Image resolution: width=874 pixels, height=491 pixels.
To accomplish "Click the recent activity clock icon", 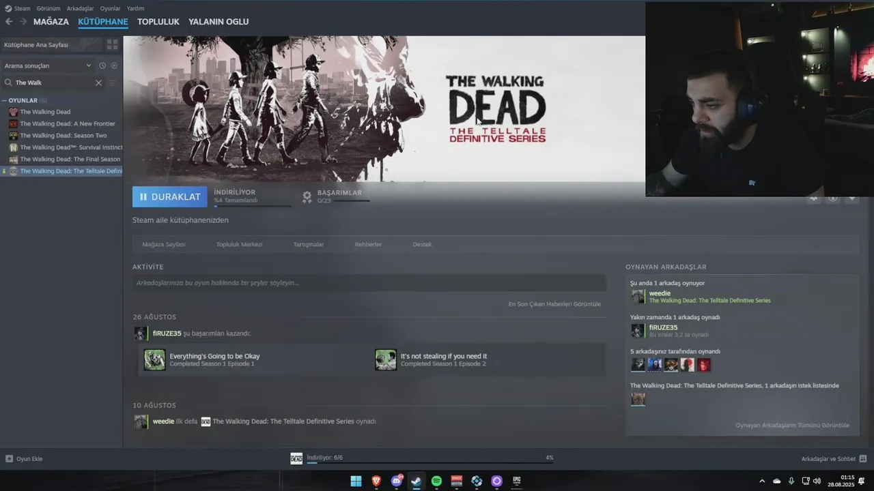I will 102,65.
